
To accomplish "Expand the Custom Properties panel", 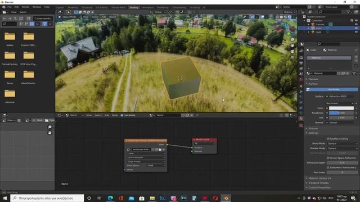I will point(319,187).
